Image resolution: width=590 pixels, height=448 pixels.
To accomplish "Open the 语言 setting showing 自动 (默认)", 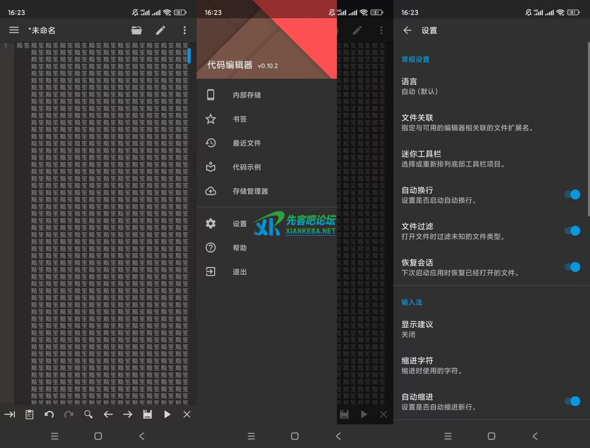I will 456,86.
